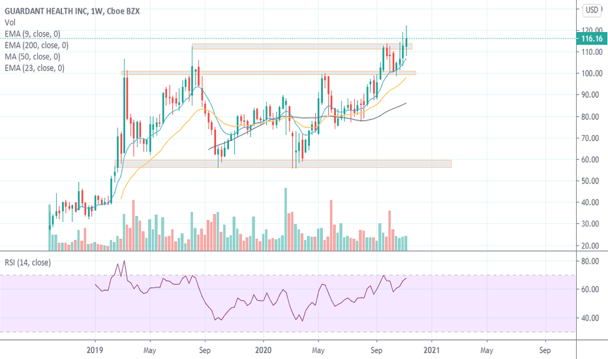This screenshot has height=359, width=608.
Task: Select the EMA (23, close, 0) legend
Action: (x=35, y=69)
